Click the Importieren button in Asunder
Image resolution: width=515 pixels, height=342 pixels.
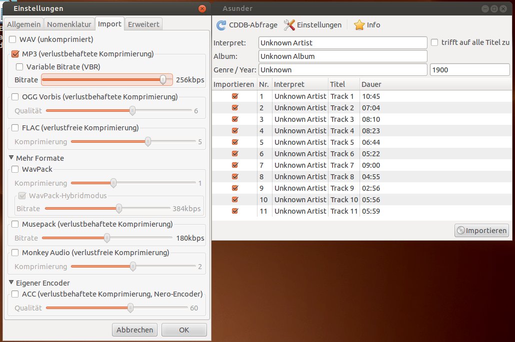tap(482, 231)
